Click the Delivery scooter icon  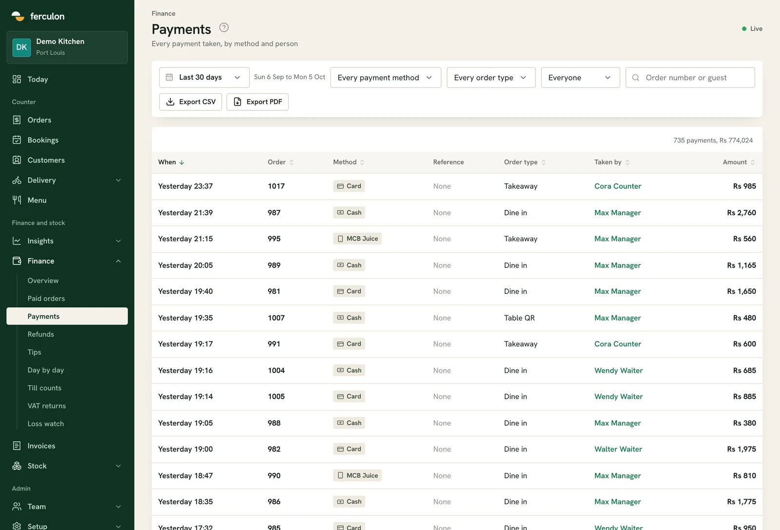[17, 180]
